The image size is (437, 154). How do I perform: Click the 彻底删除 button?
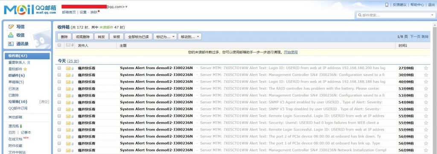click(x=83, y=37)
